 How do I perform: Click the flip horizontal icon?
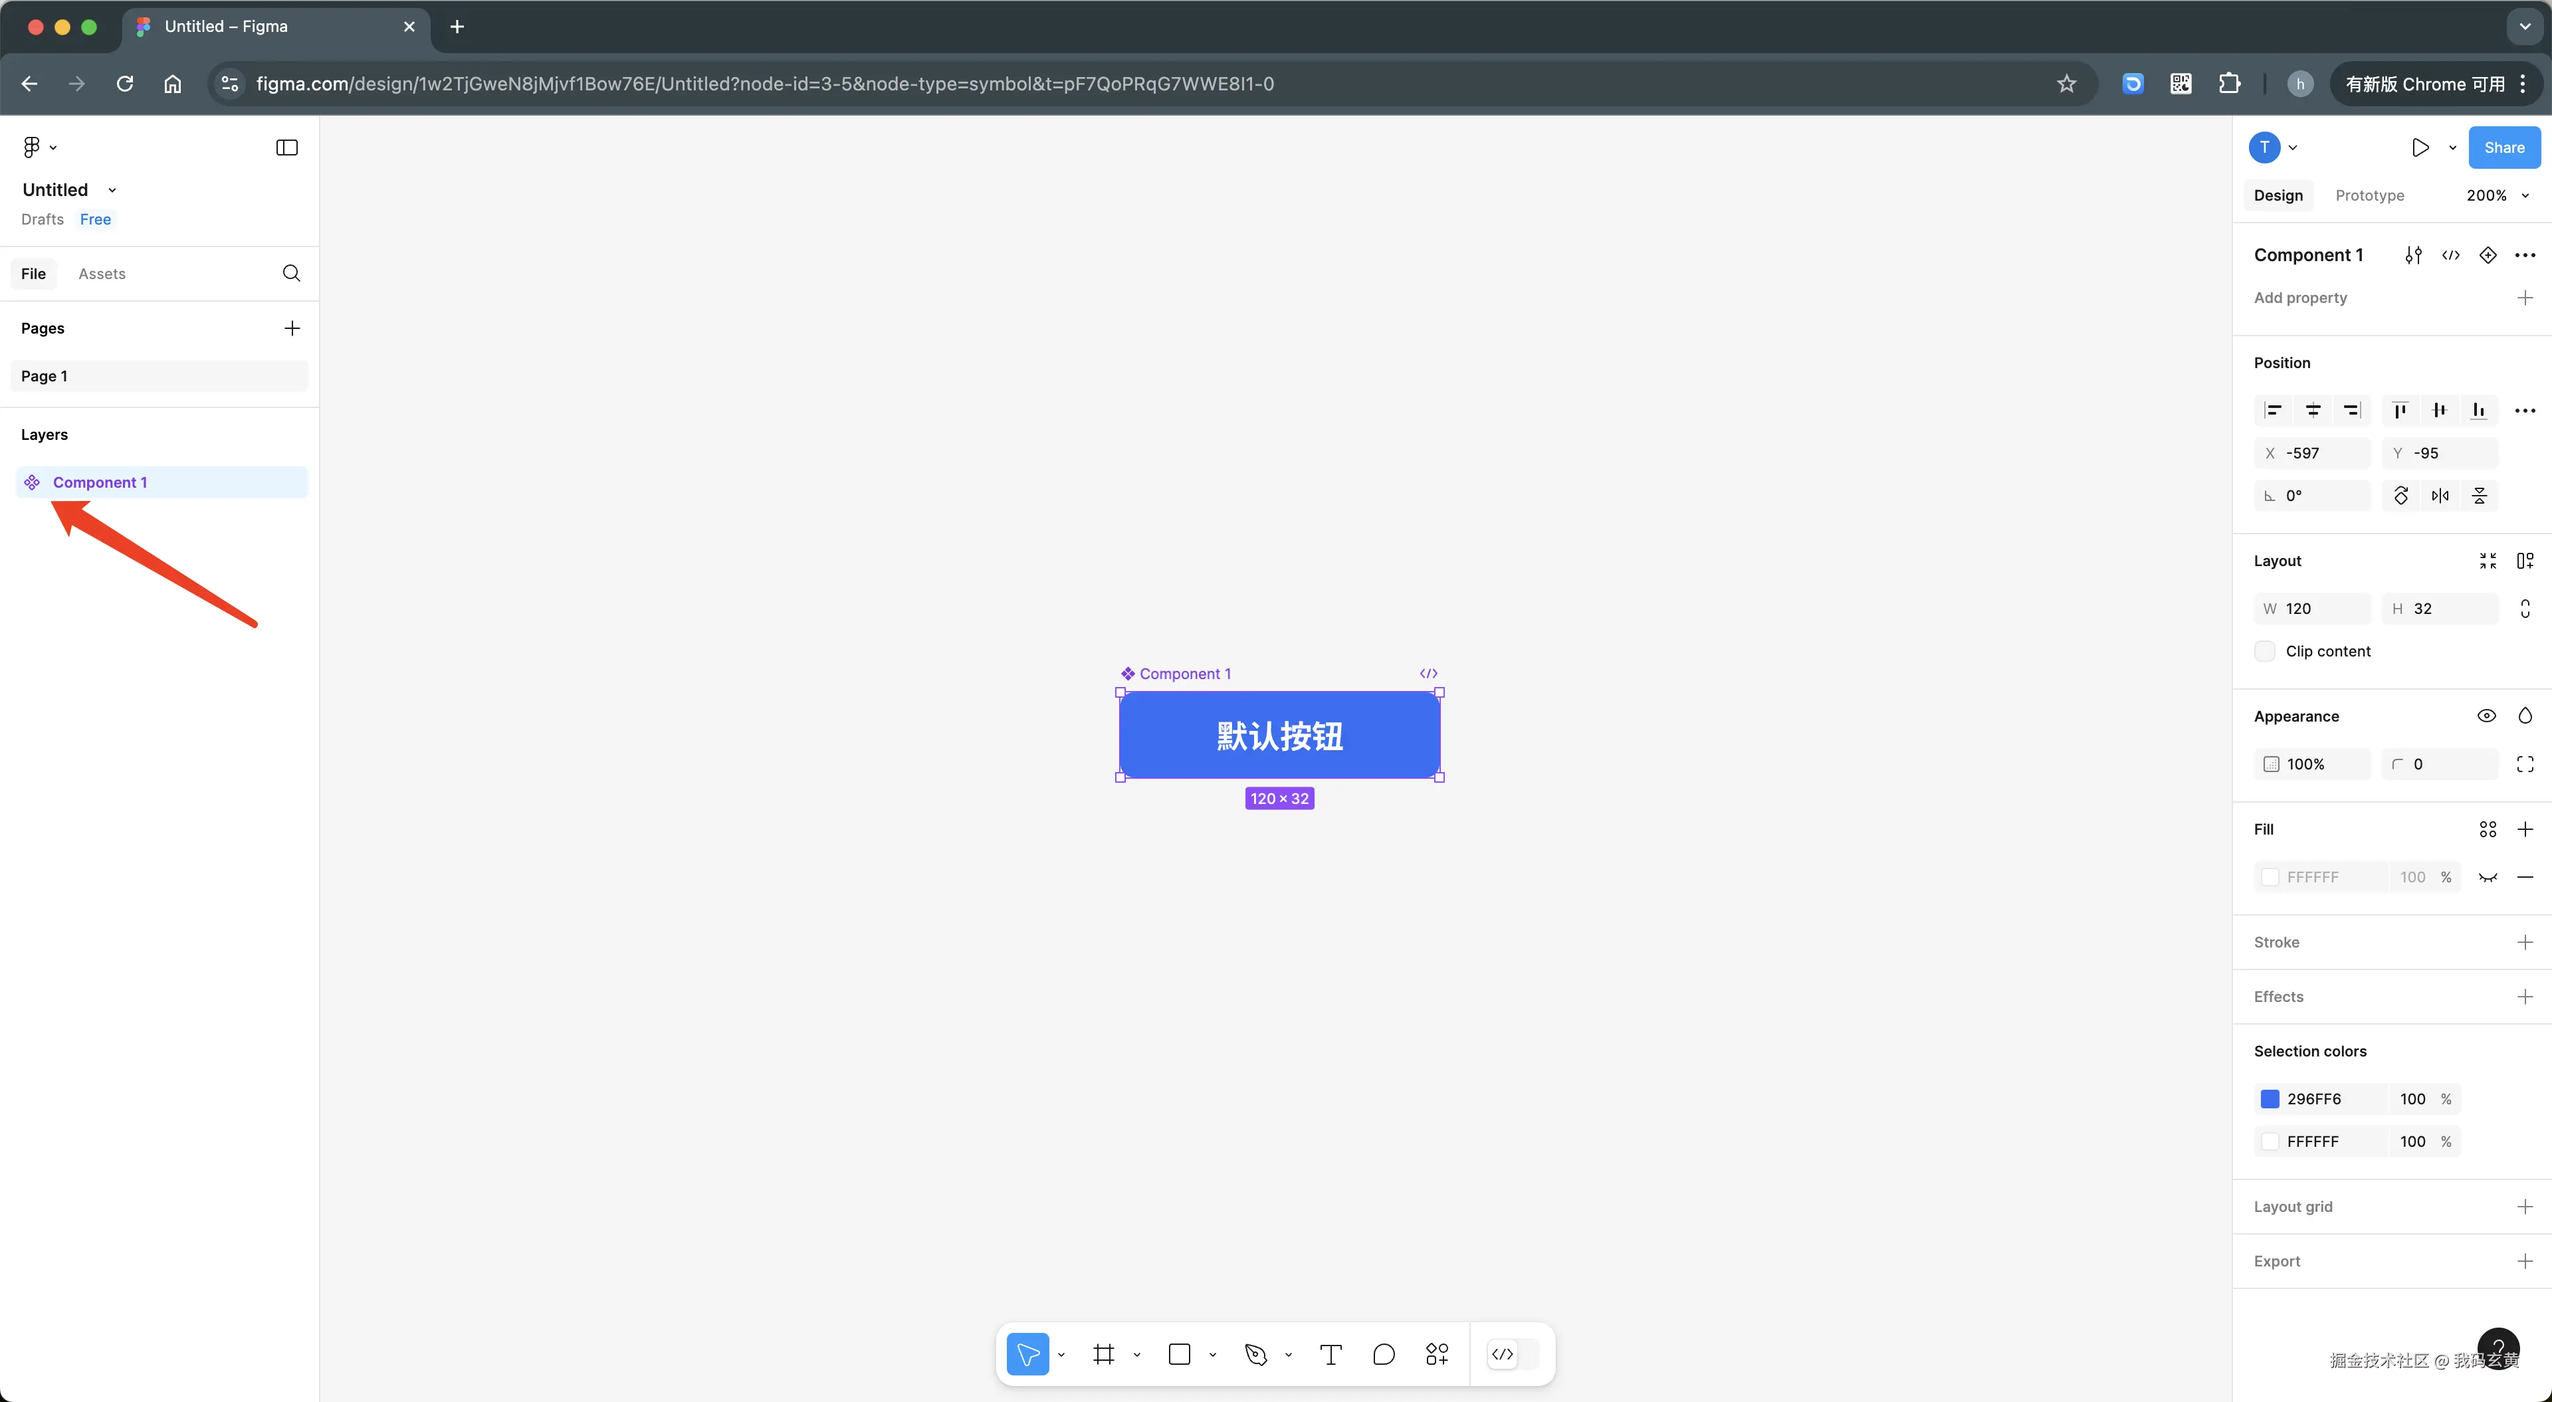(2440, 496)
